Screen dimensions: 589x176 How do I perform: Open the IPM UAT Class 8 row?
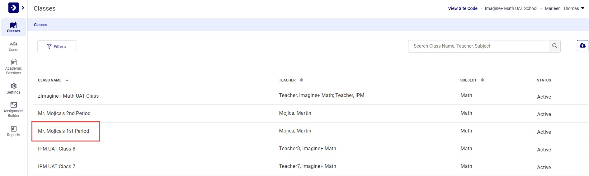pyautogui.click(x=57, y=149)
